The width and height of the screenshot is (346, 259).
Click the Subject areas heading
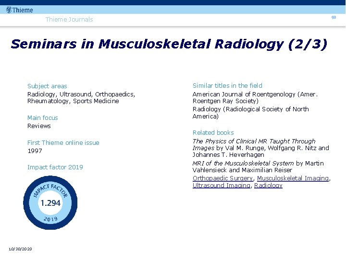[47, 86]
